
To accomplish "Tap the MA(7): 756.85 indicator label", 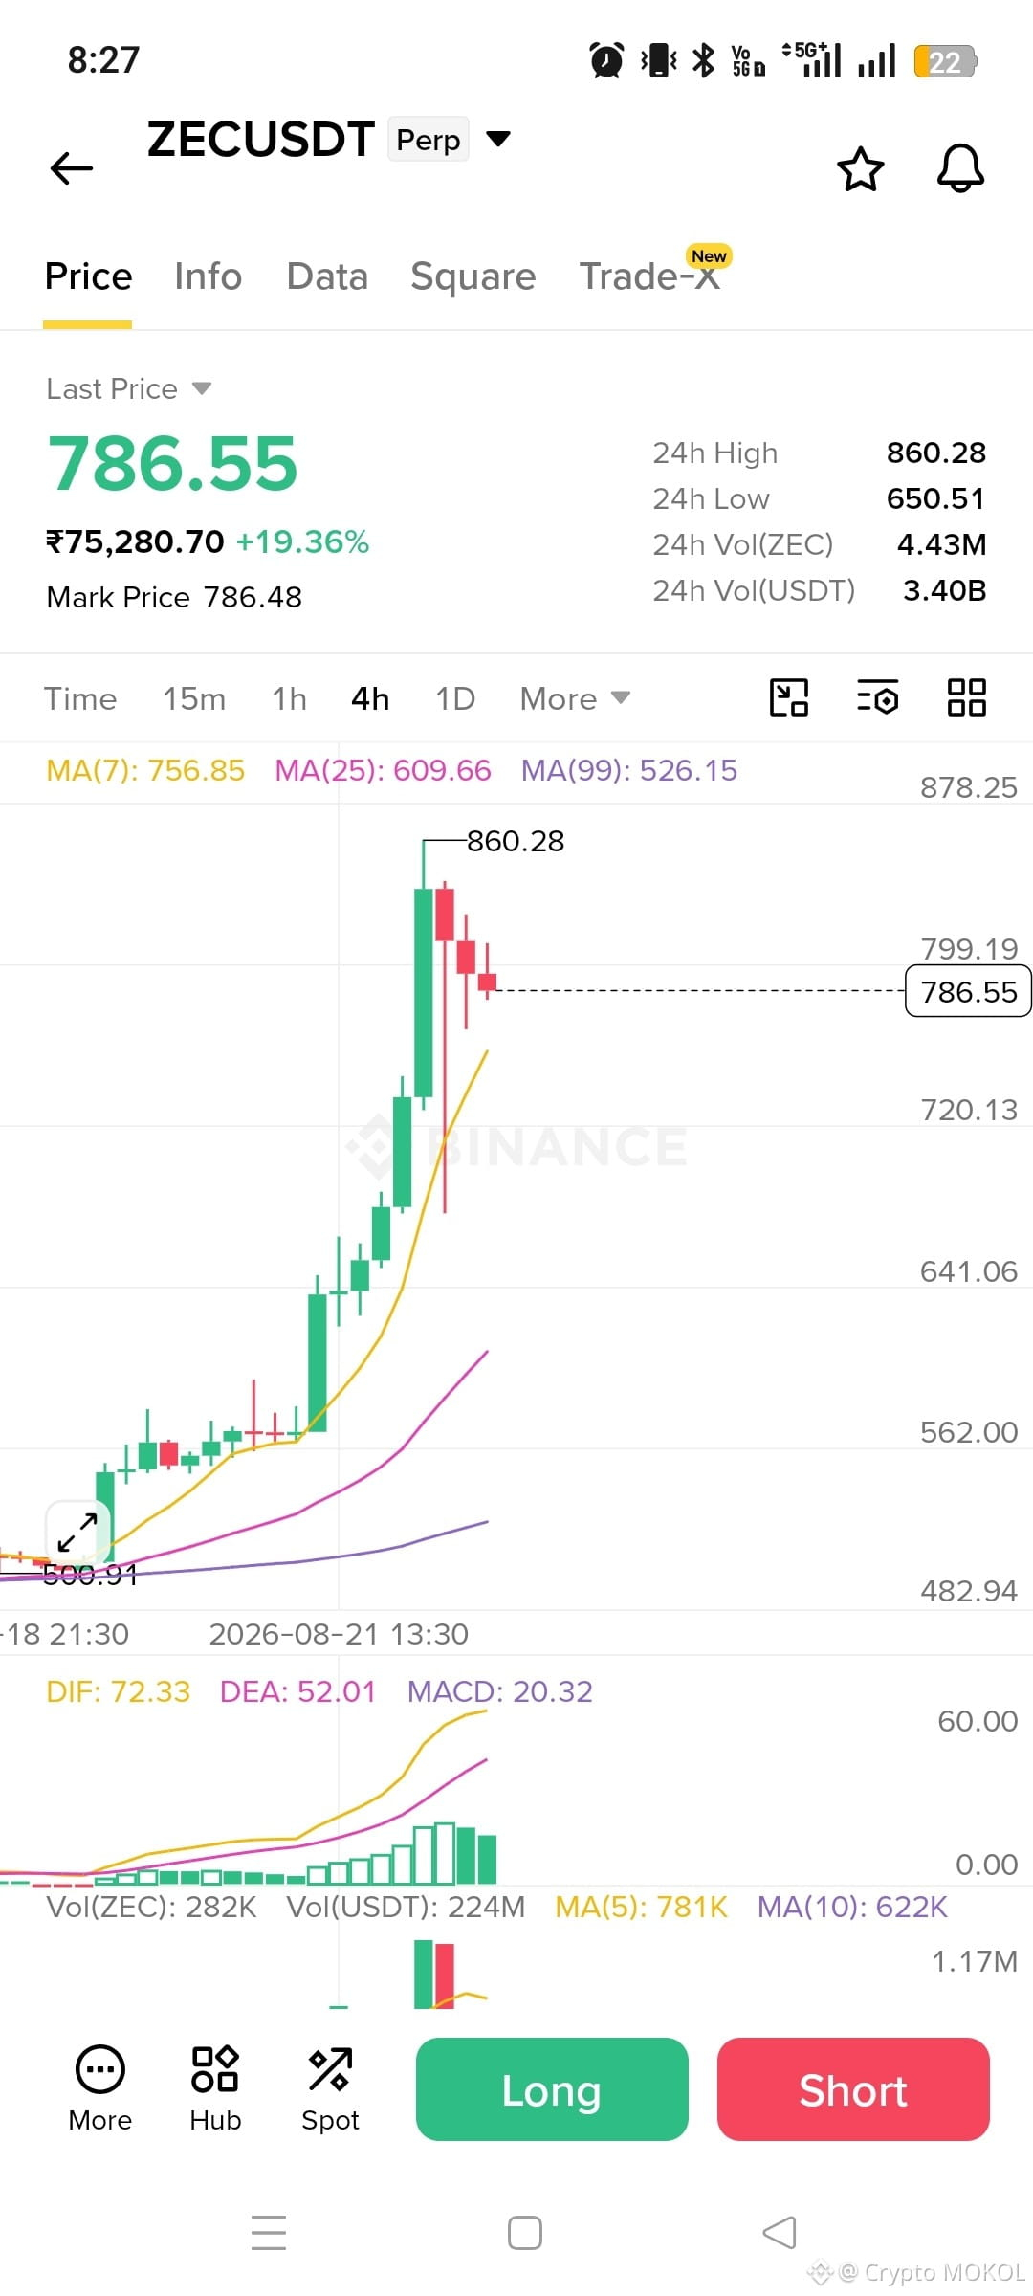I will (x=145, y=770).
